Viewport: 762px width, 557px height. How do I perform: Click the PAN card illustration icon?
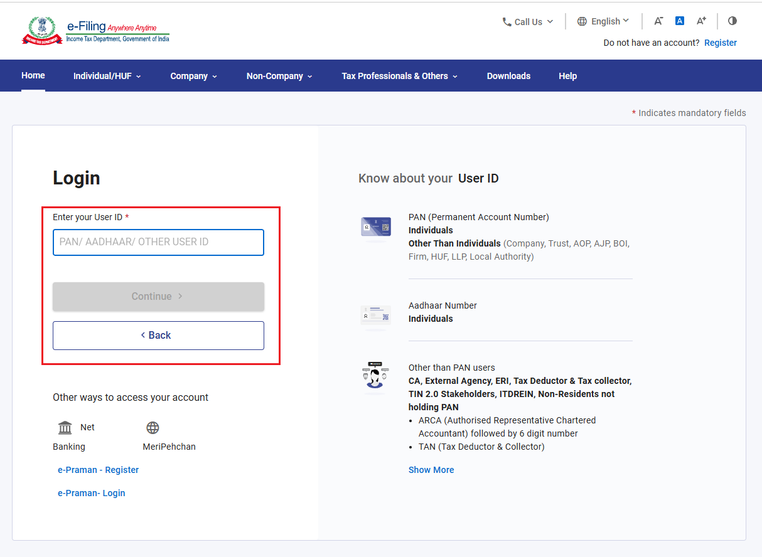(x=376, y=227)
